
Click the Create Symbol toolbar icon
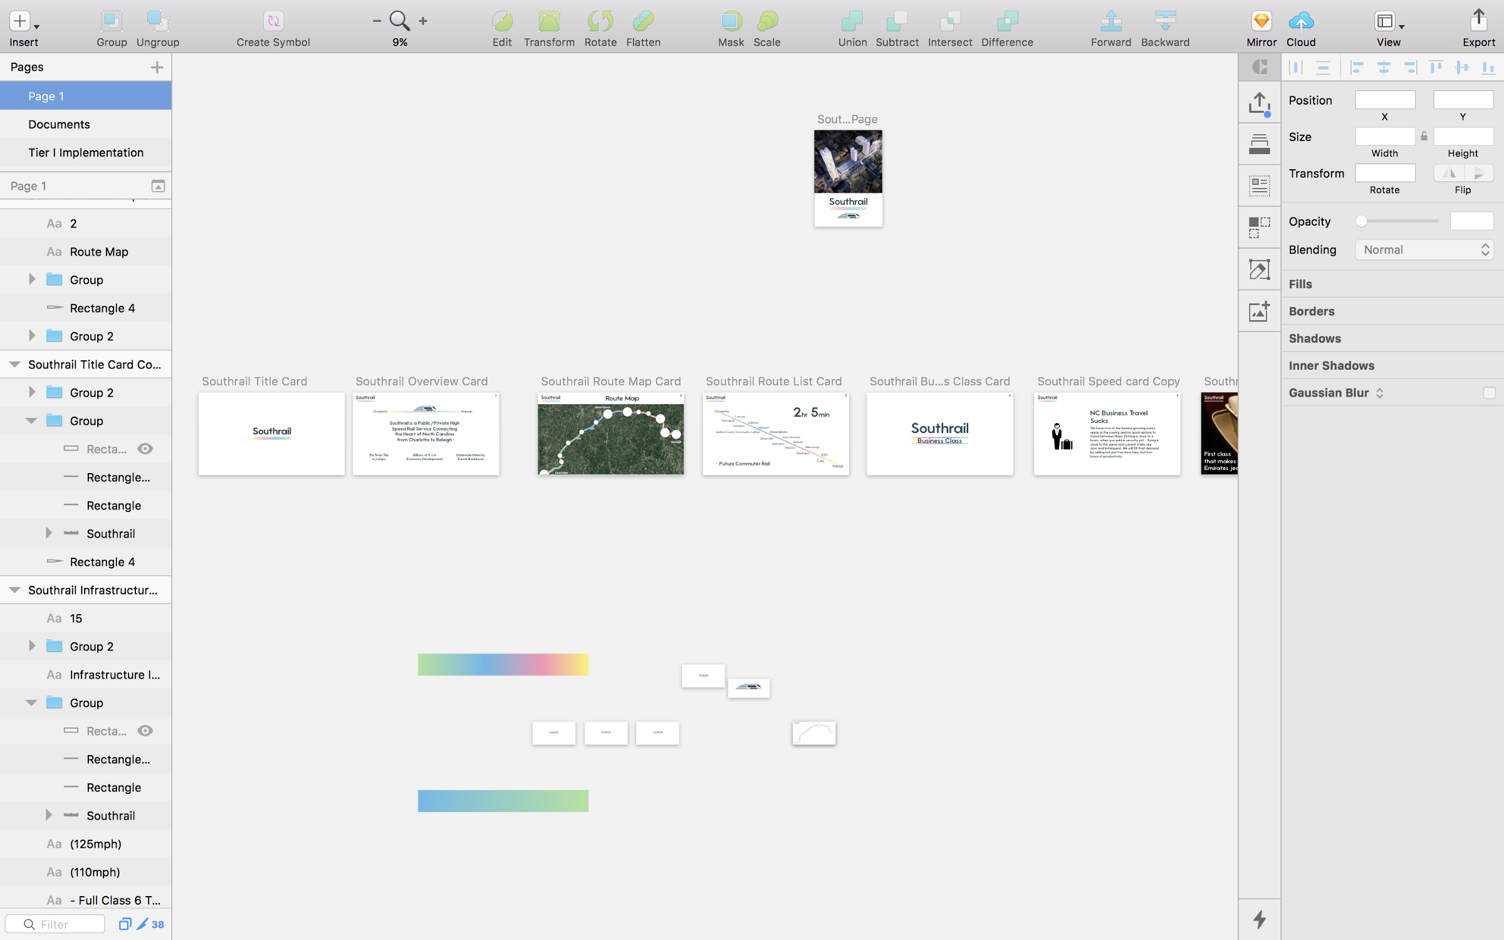tap(273, 21)
